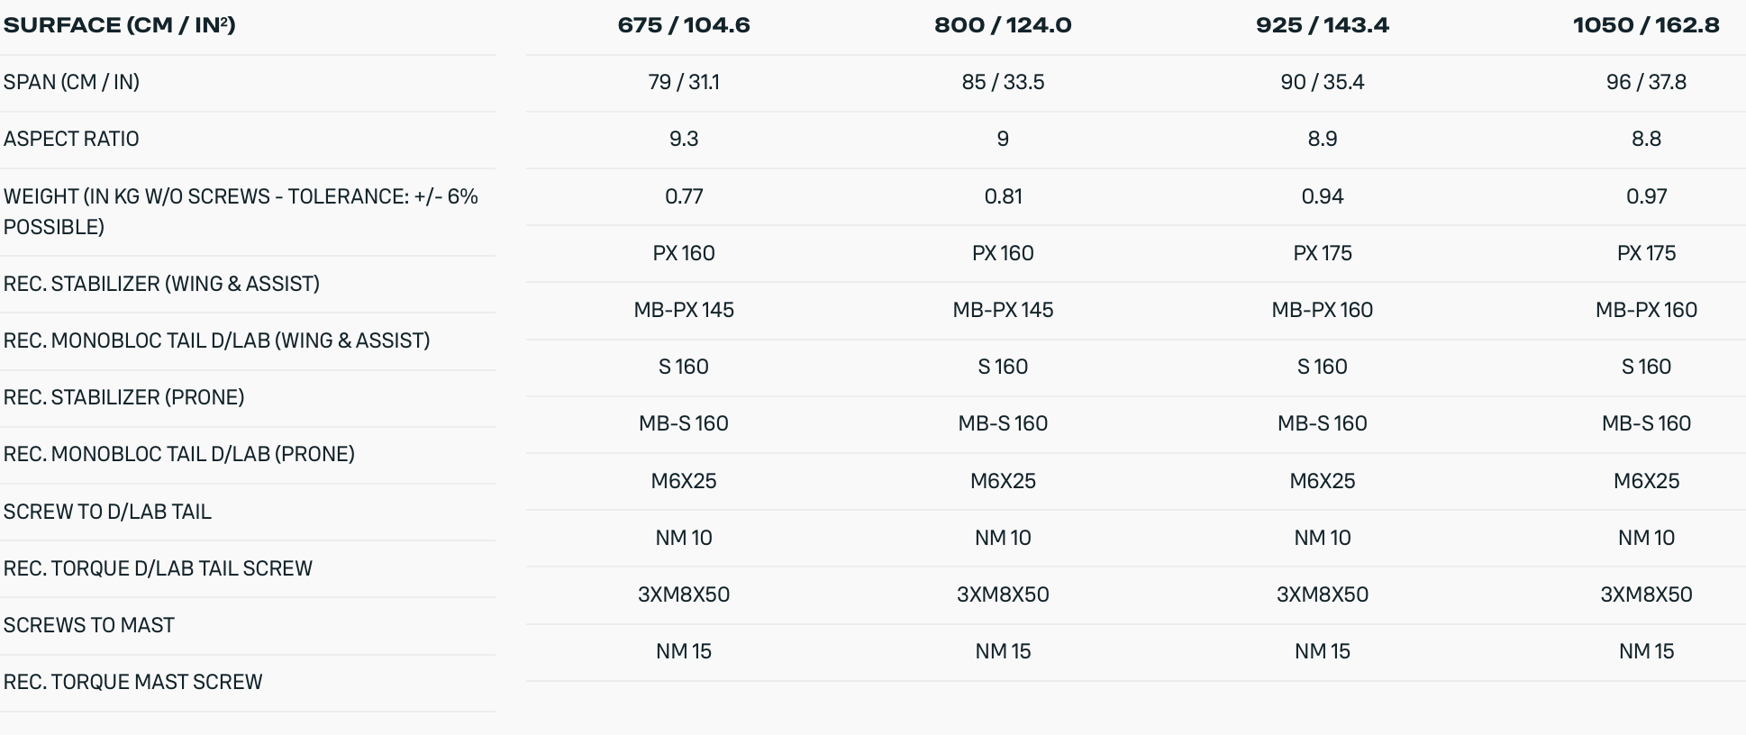This screenshot has width=1746, height=735.
Task: Click the Screws to Mast row label
Action: (88, 625)
